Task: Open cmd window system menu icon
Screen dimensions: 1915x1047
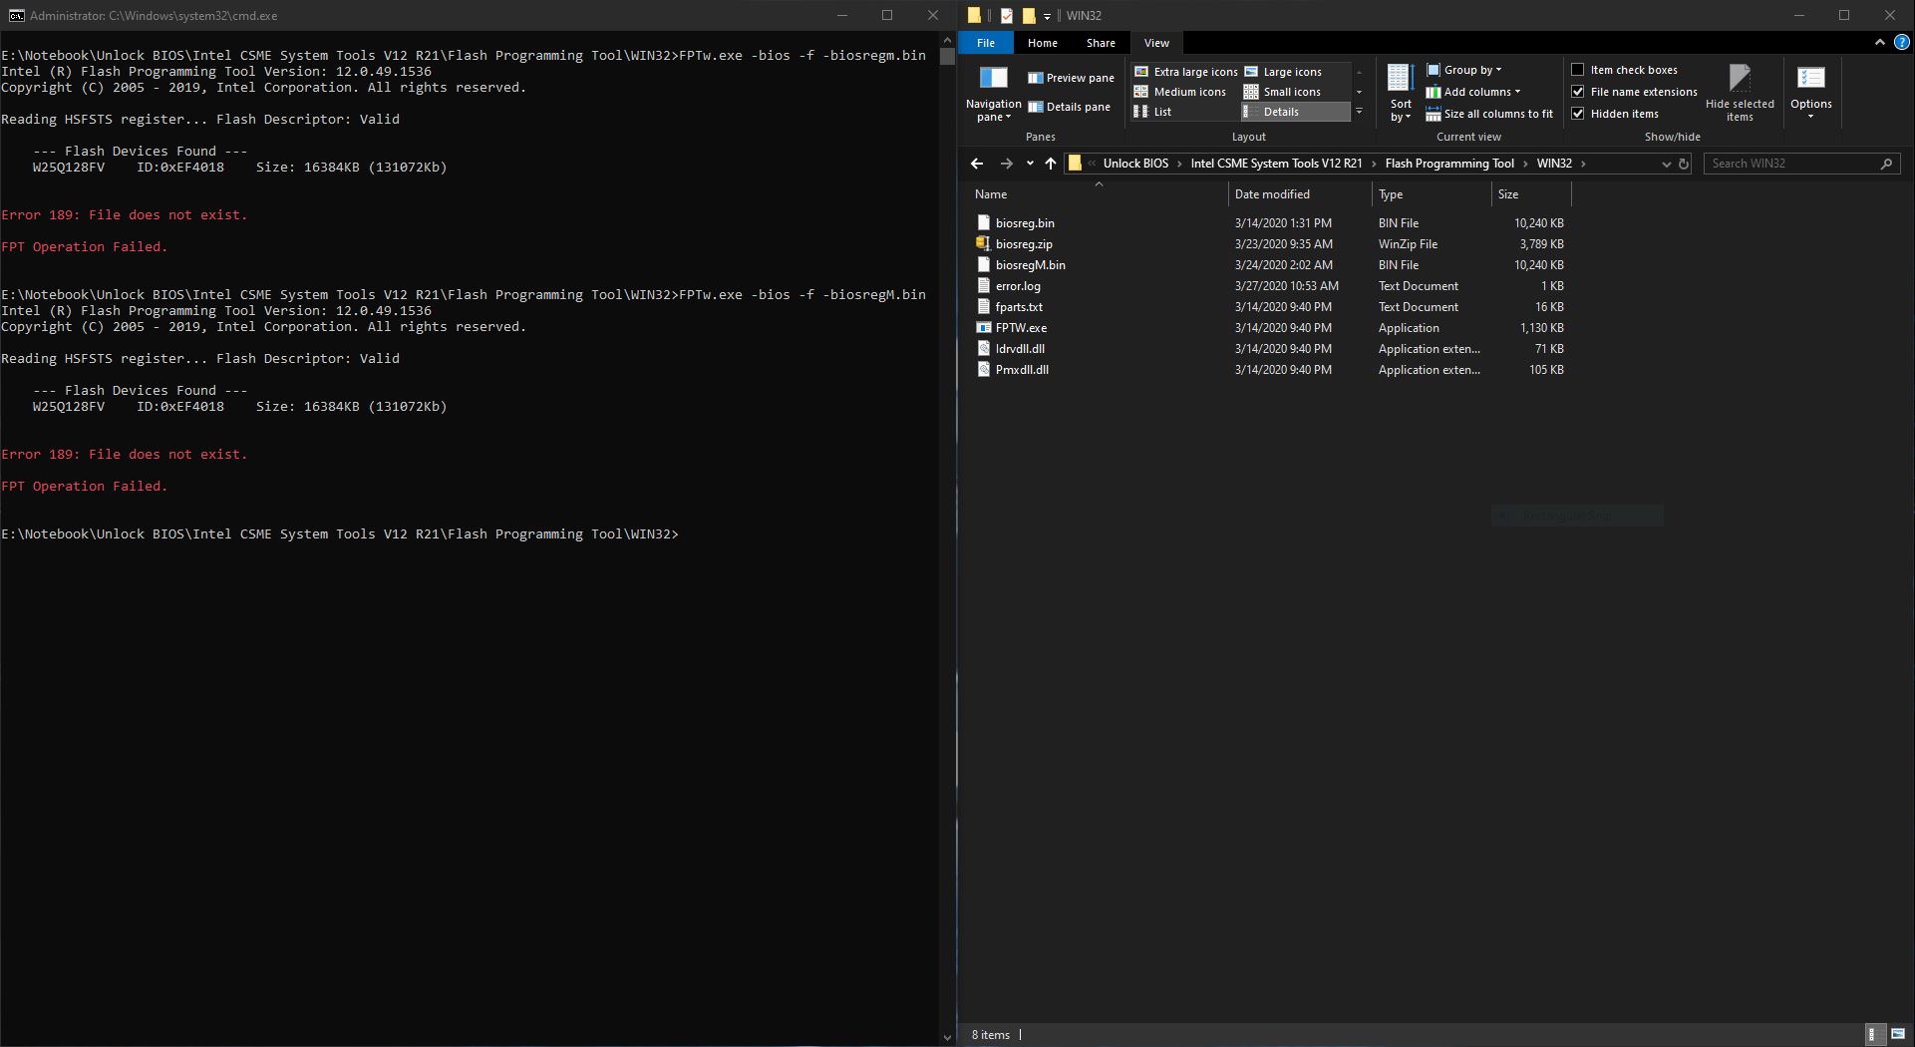Action: pyautogui.click(x=16, y=16)
